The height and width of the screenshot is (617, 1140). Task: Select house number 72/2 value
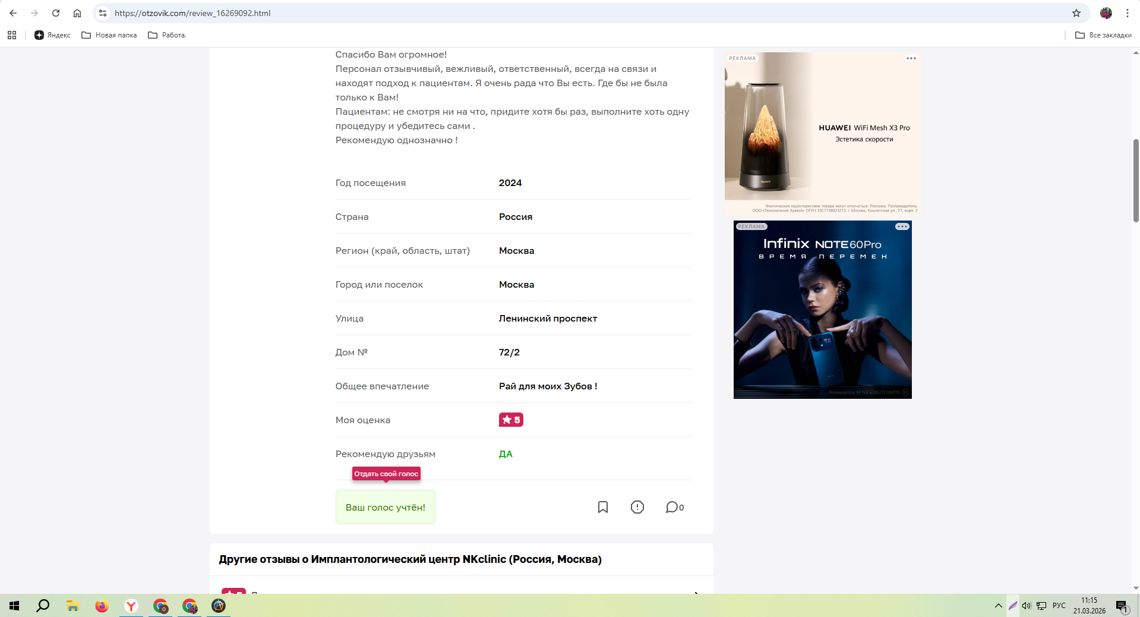click(509, 352)
